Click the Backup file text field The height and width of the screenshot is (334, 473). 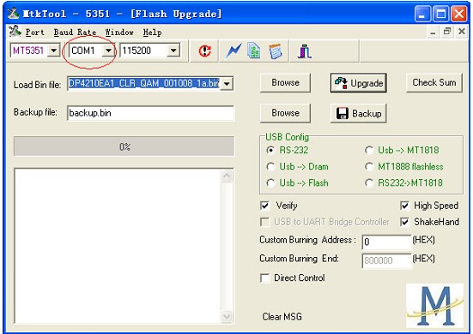[150, 113]
